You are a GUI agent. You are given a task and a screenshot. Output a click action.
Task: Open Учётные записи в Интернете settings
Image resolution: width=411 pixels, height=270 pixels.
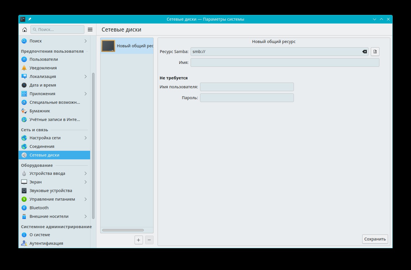[54, 120]
